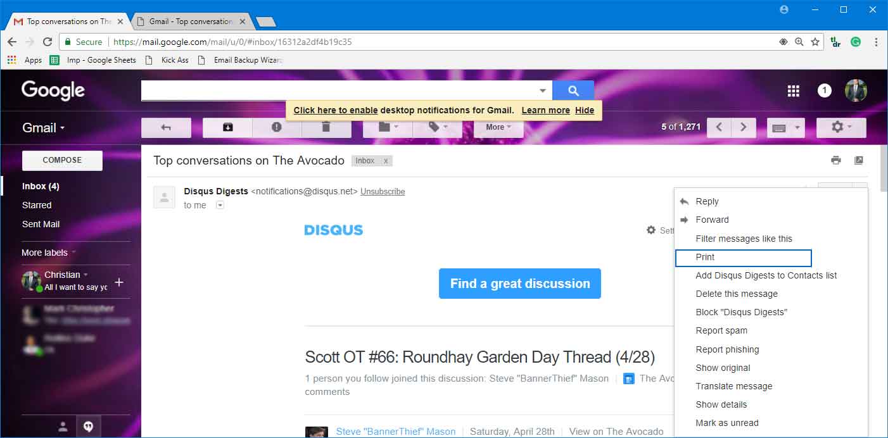Click View on The Avocado link
The width and height of the screenshot is (888, 438).
pos(616,432)
